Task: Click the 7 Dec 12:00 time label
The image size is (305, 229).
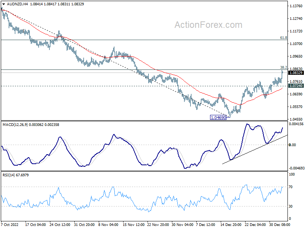Action: click(x=206, y=224)
